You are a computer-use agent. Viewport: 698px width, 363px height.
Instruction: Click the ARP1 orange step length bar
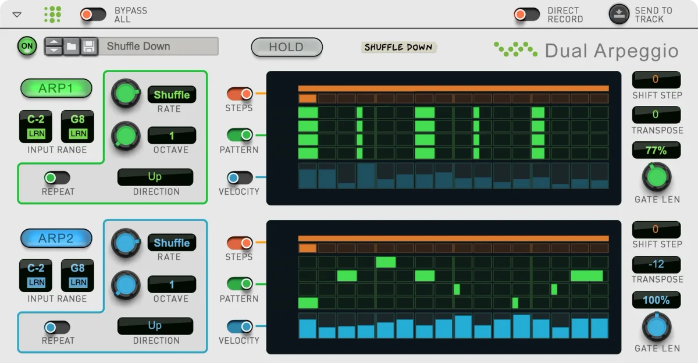(454, 89)
